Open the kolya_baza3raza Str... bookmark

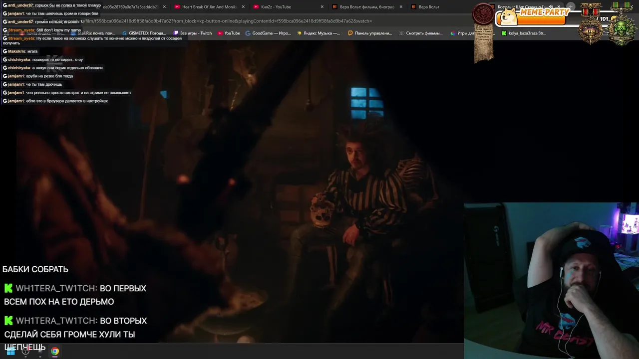(x=524, y=33)
